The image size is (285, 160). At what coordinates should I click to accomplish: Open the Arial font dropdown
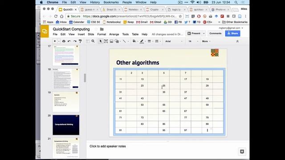[x=174, y=41]
